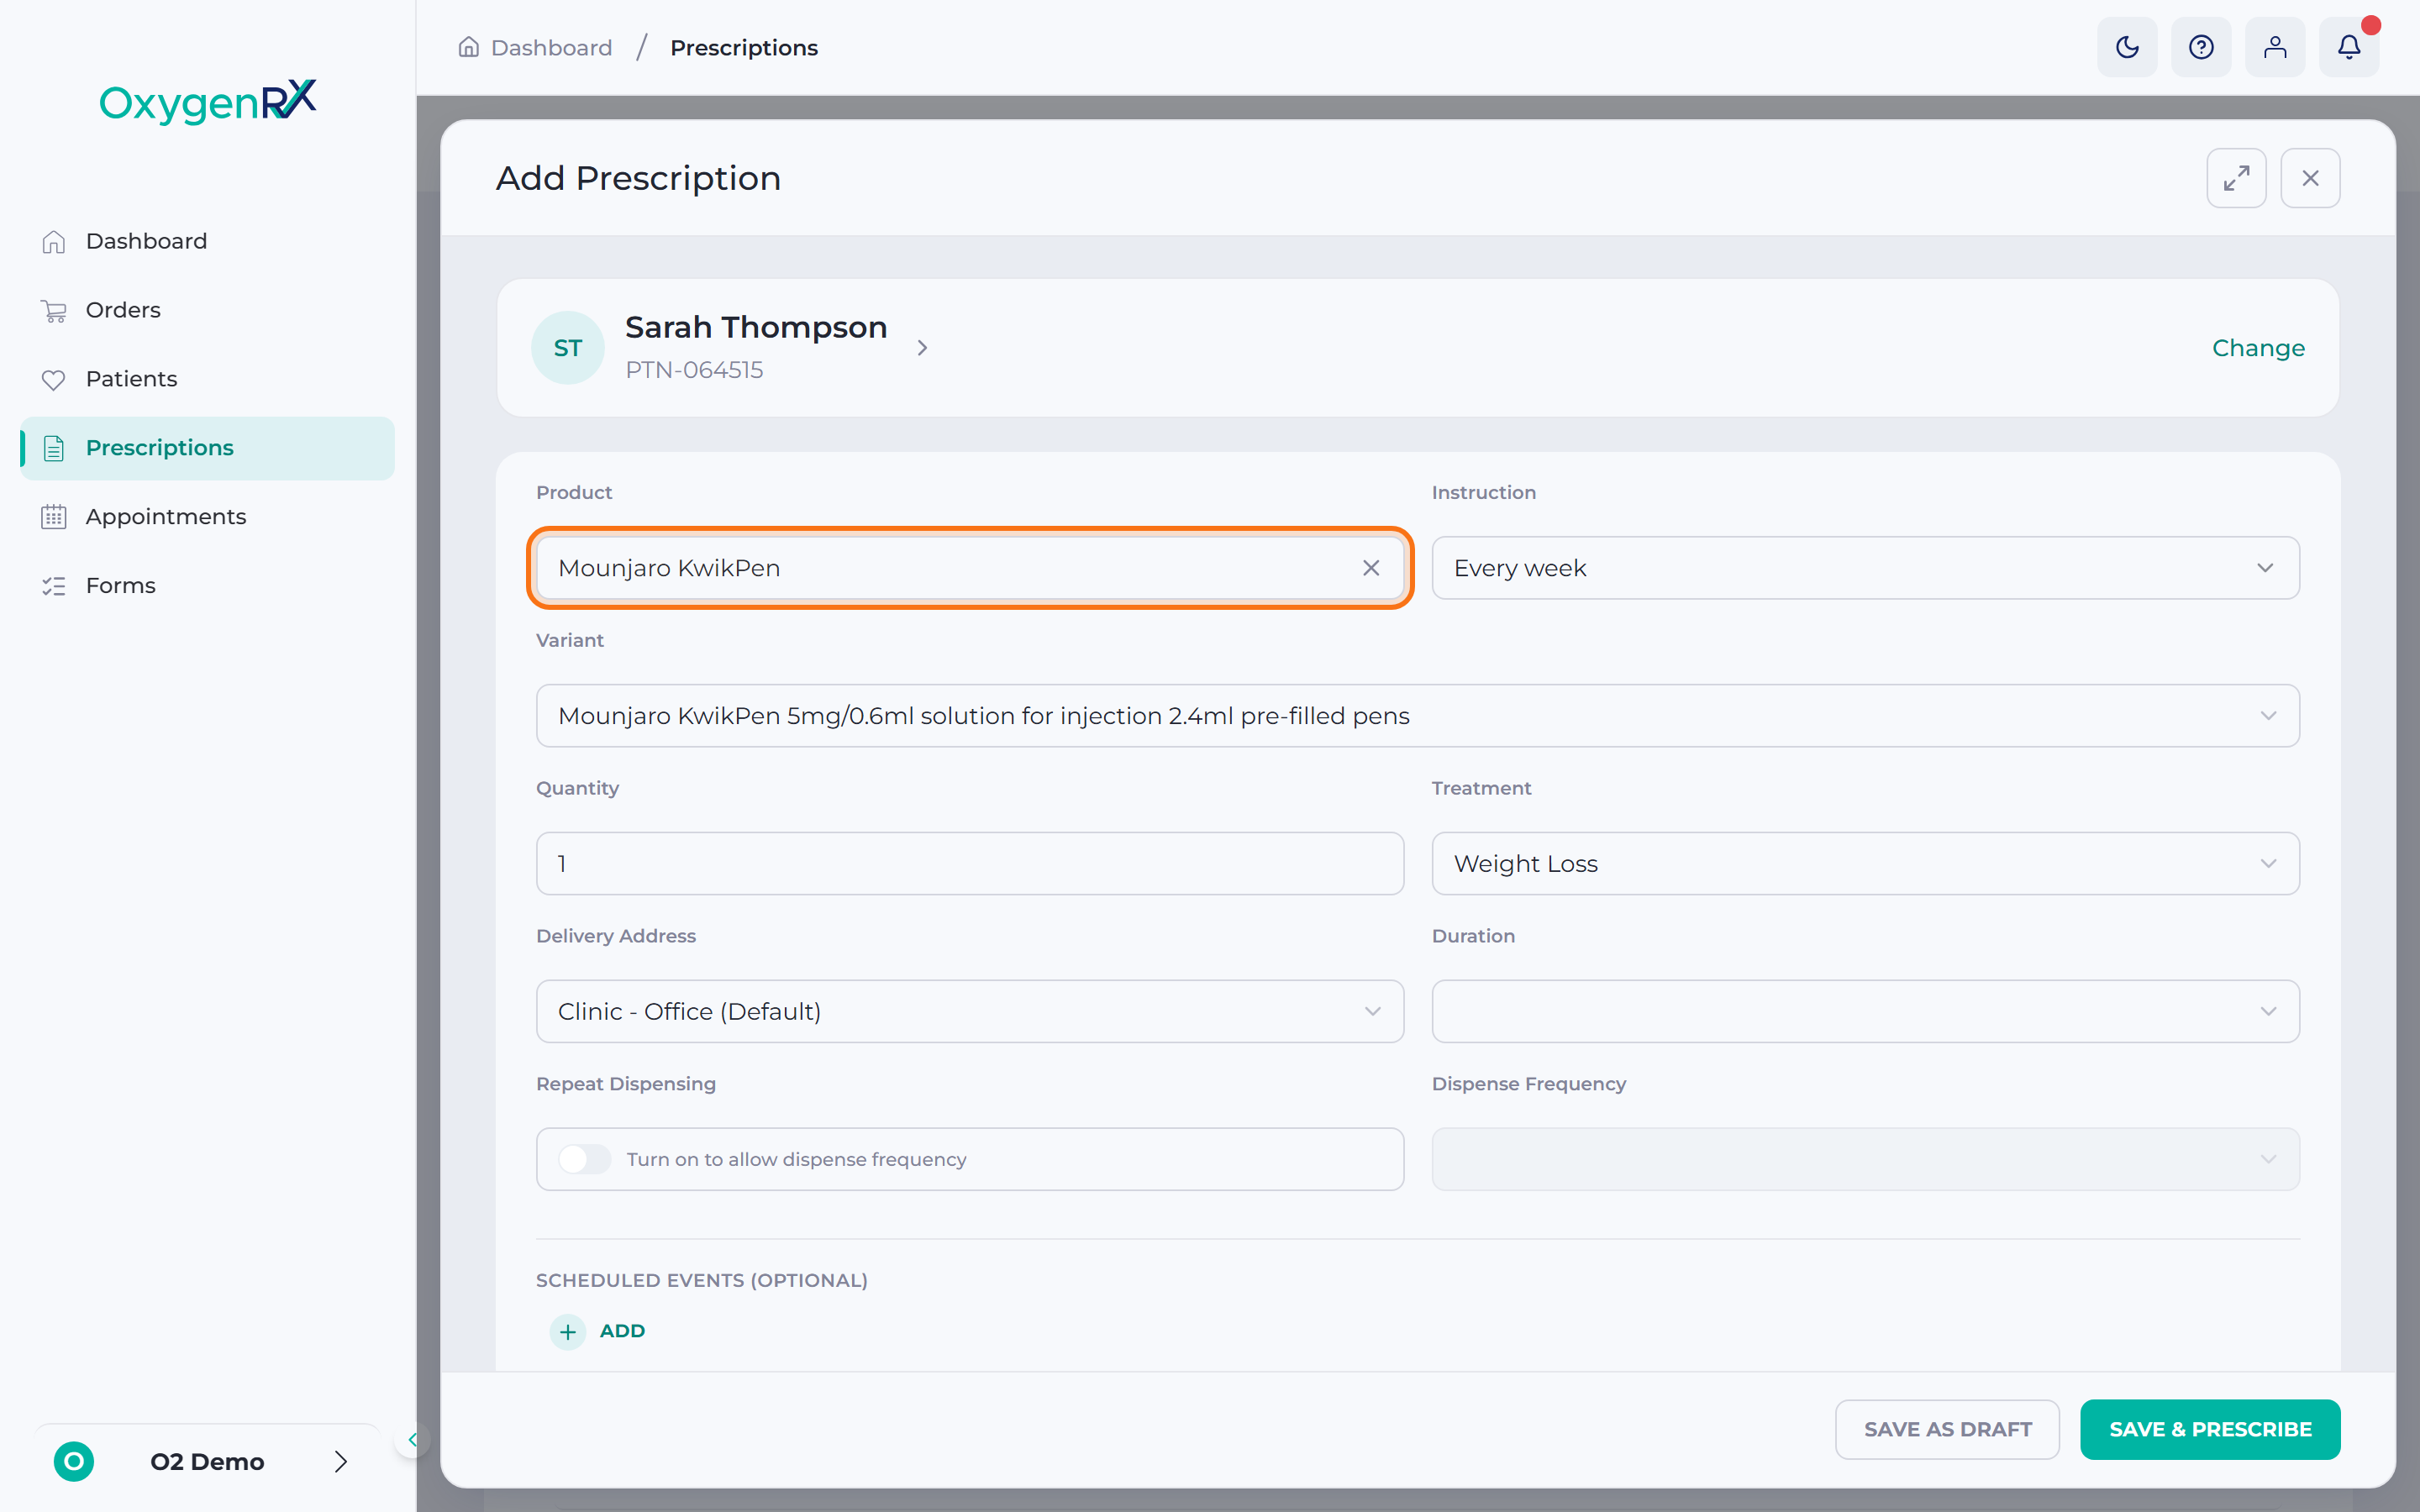
Task: Open the Delivery Address dropdown
Action: tap(970, 1011)
